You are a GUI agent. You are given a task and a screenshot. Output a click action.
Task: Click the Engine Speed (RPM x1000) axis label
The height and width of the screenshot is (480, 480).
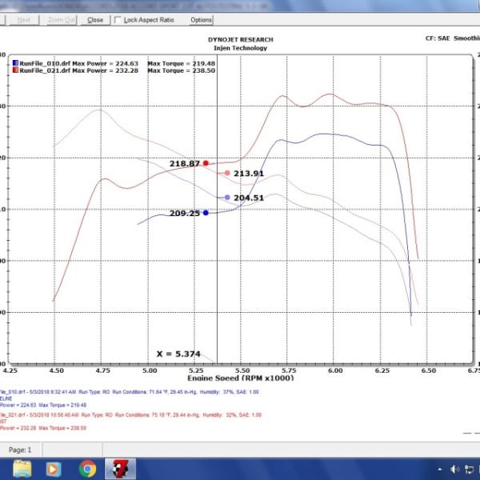coord(241,378)
